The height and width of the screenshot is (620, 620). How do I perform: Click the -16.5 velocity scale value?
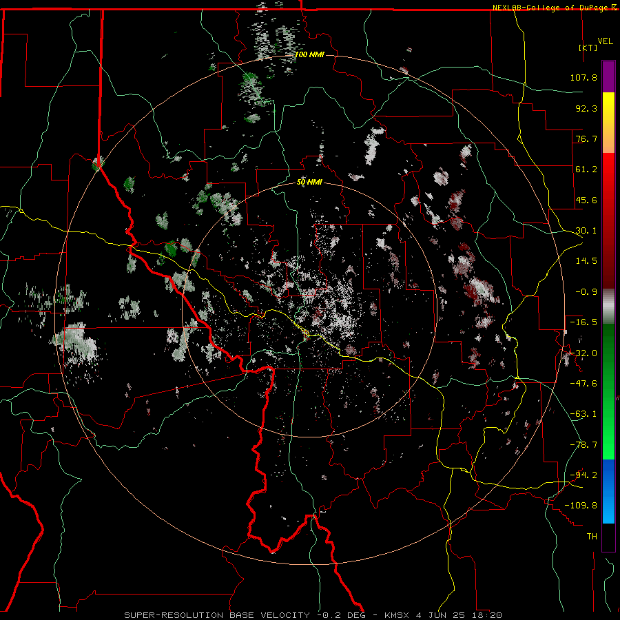pyautogui.click(x=583, y=322)
